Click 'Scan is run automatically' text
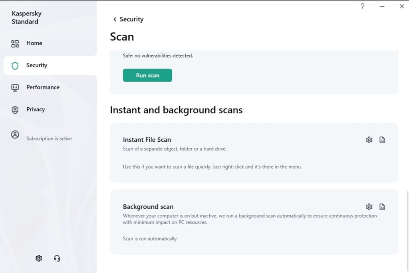The width and height of the screenshot is (409, 273). (x=150, y=239)
